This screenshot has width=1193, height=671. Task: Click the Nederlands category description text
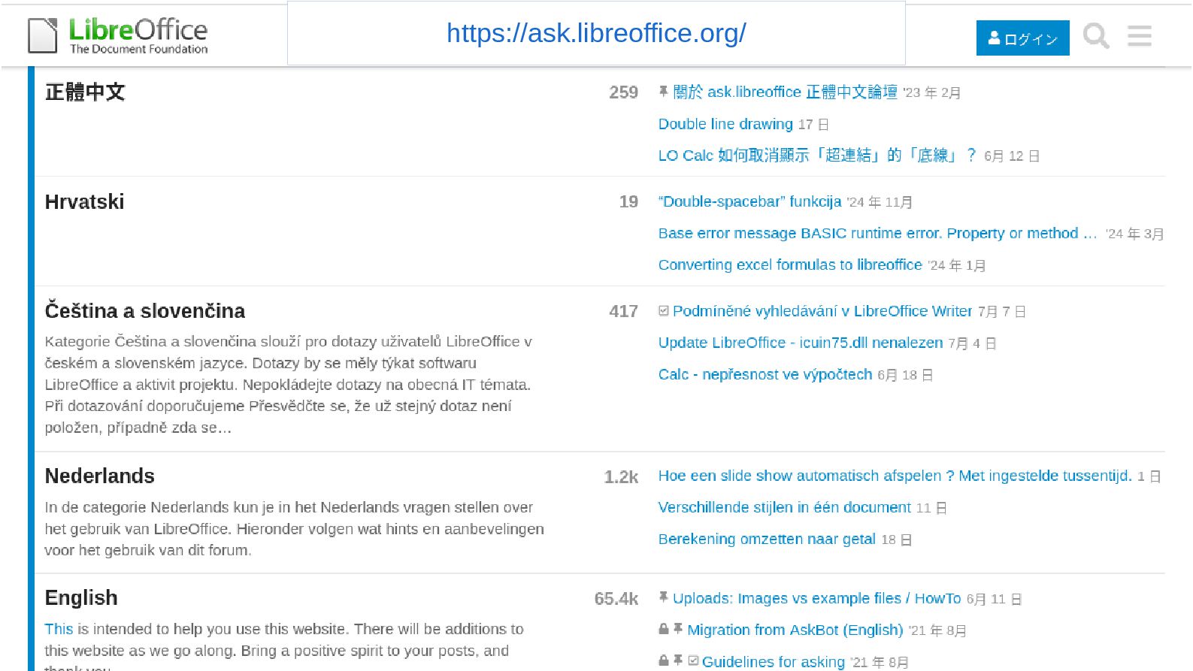pos(294,529)
